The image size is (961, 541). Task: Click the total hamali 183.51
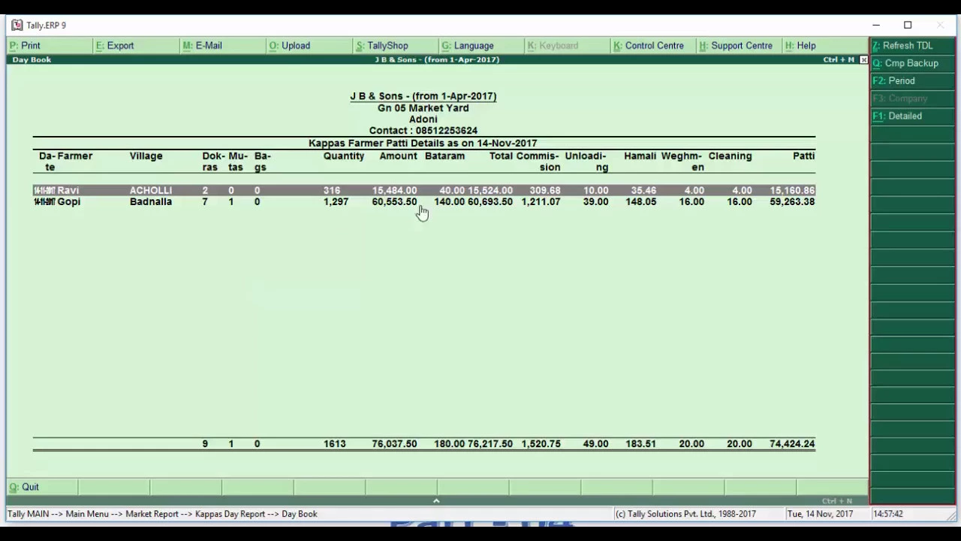(640, 444)
